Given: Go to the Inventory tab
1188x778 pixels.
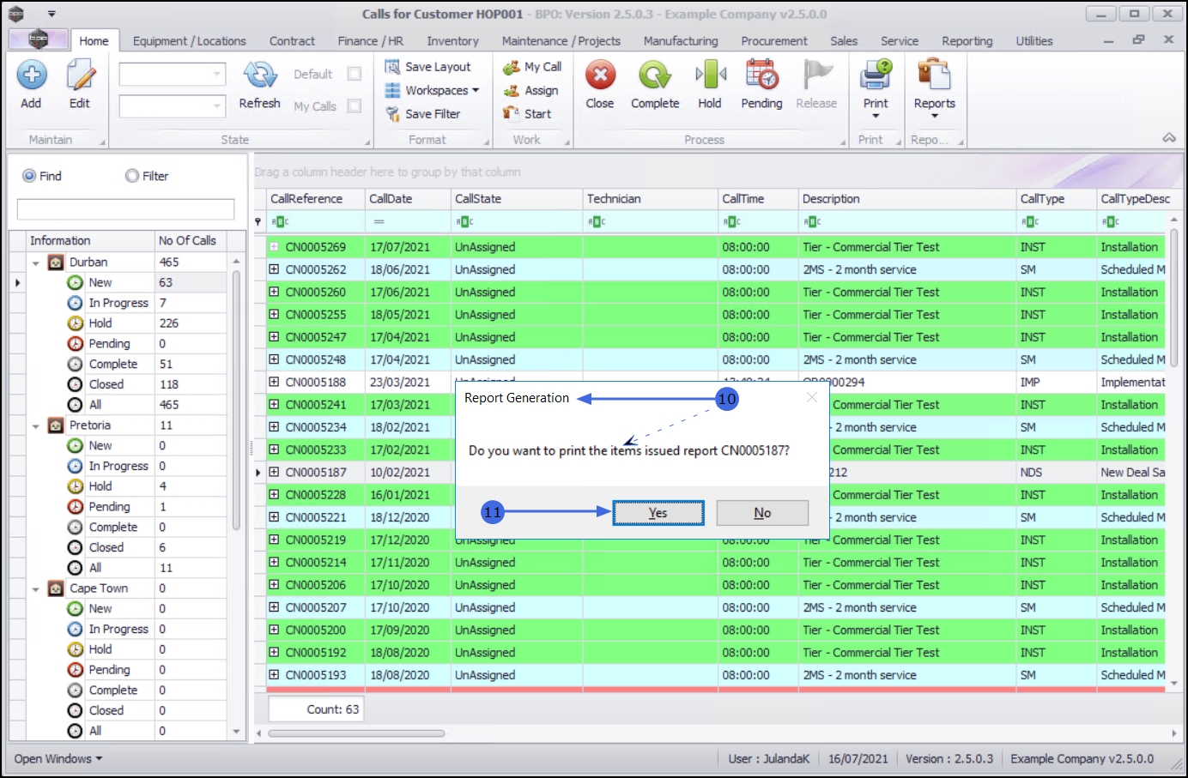Looking at the screenshot, I should (452, 41).
